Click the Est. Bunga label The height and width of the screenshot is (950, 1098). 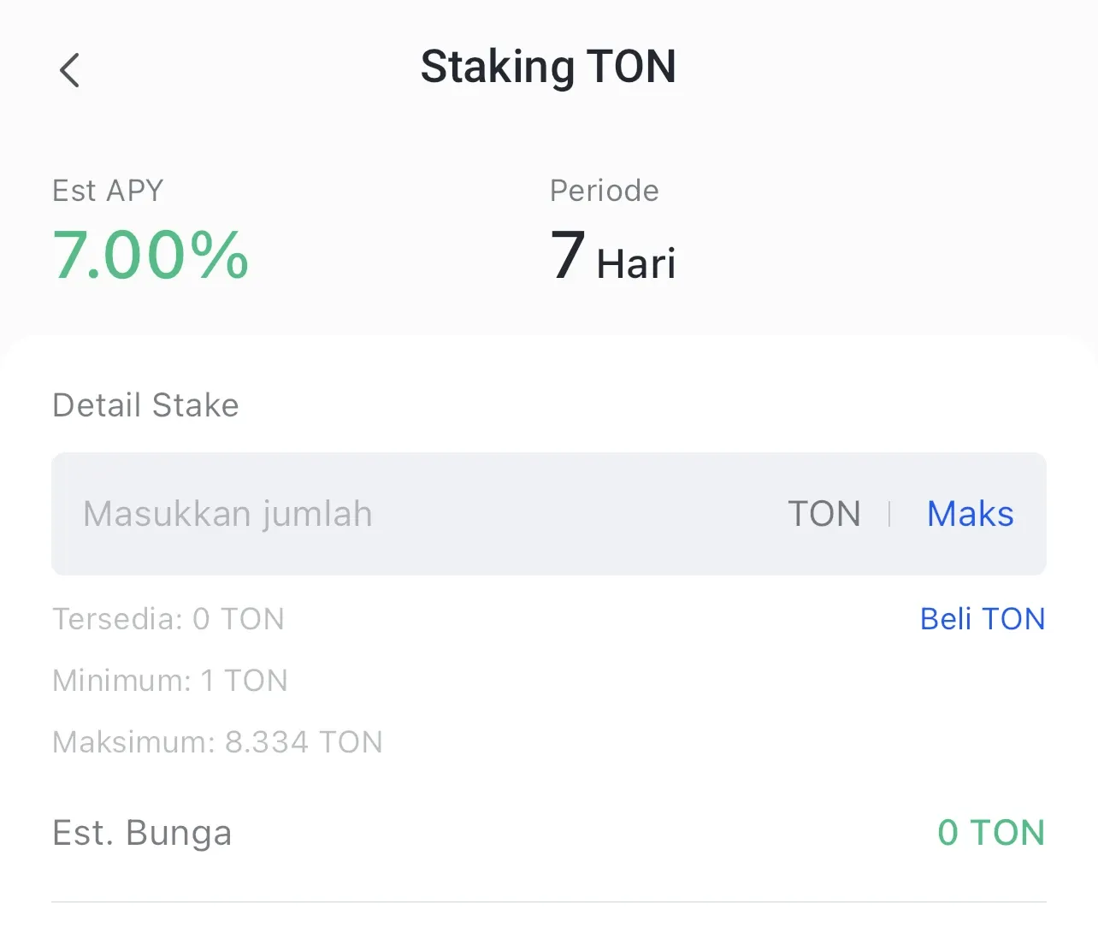coord(142,832)
